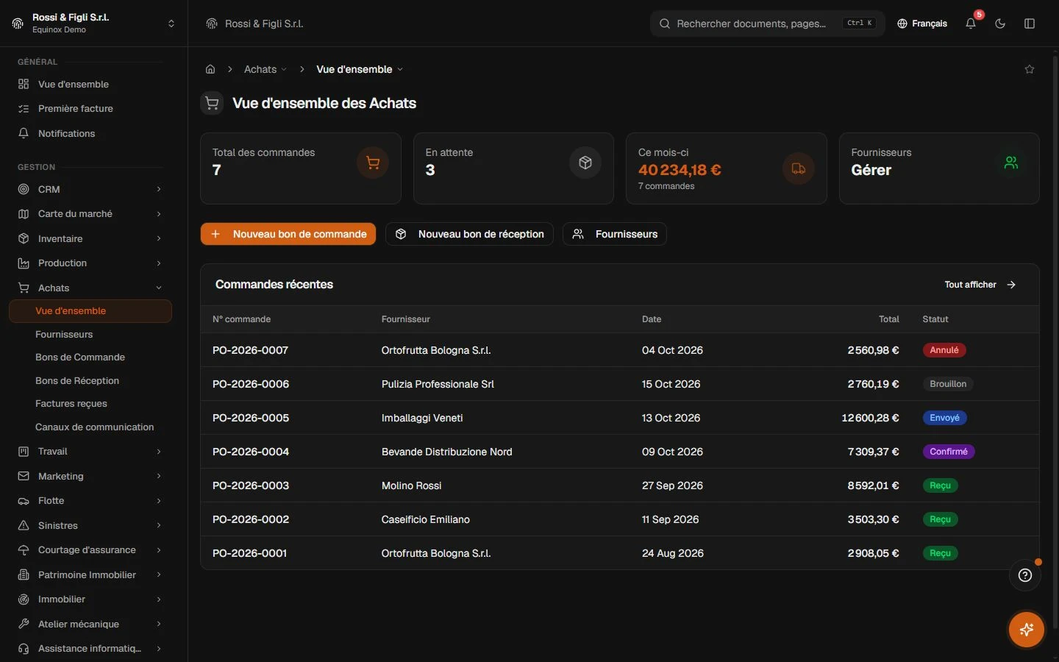
Task: Mark this page as favorite with the star
Action: click(1030, 69)
